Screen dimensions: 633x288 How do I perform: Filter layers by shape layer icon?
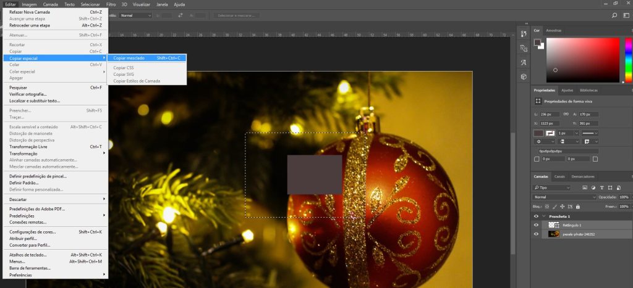coord(610,187)
